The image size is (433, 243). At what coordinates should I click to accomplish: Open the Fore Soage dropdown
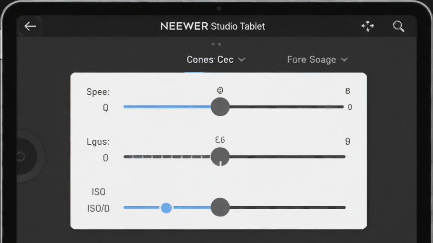317,59
